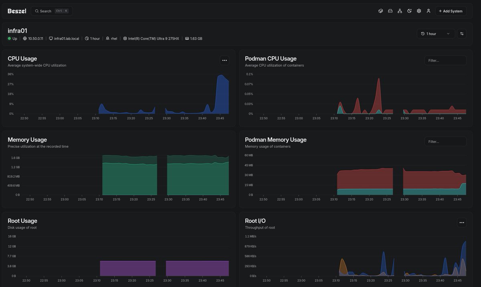Click the Root I/O chart heading

[x=255, y=221]
